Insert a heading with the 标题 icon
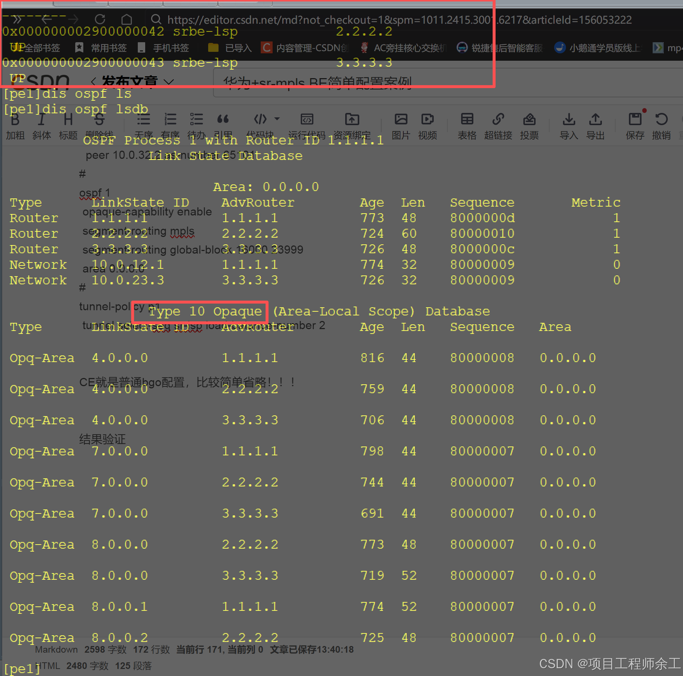Screen dimensions: 683x676 tap(68, 126)
